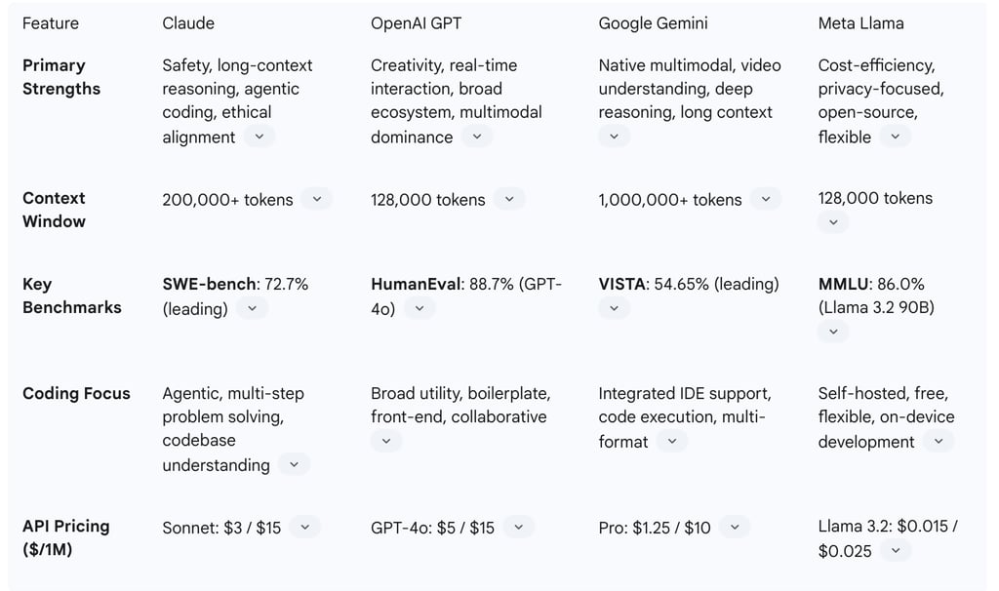
Task: Expand Claude's Primary Strengths details
Action: 260,136
